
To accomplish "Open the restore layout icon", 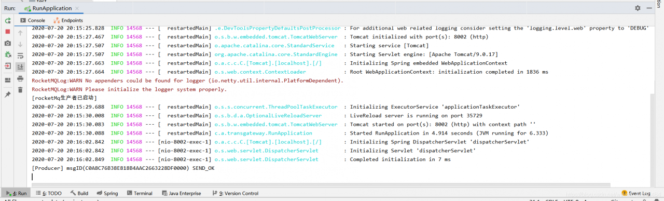I will tap(8, 81).
